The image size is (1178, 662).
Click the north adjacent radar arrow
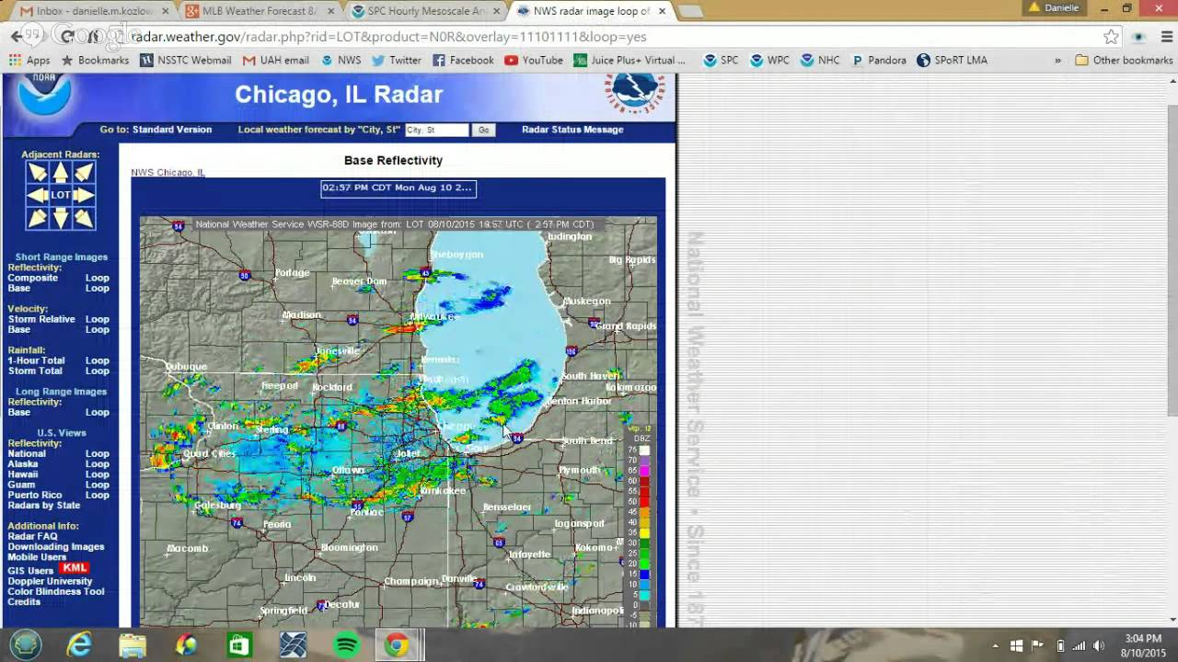click(60, 172)
